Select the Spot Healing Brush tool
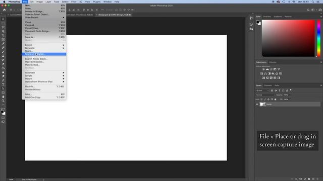Viewport: 323px width, 181px height. click(x=3, y=48)
